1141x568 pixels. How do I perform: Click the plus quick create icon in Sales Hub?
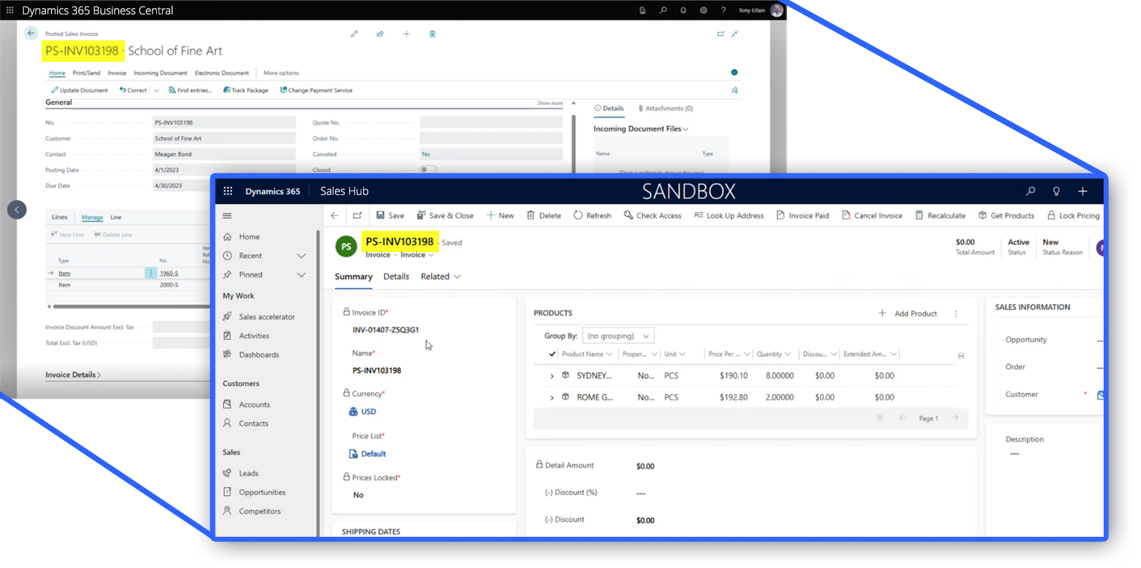pyautogui.click(x=1083, y=191)
